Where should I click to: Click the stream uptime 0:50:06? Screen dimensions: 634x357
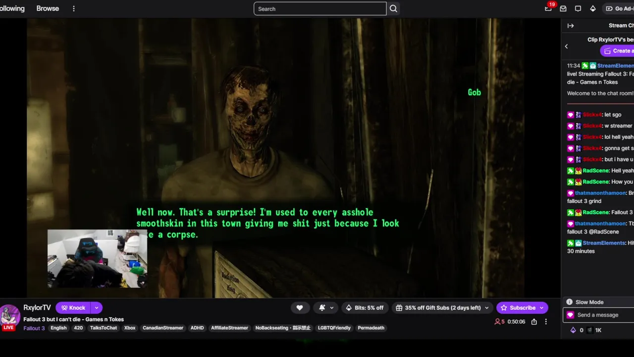pos(516,322)
